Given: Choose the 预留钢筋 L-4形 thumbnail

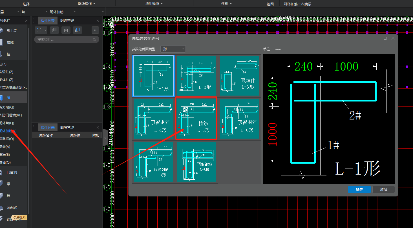Looking at the screenshot, I should pyautogui.click(x=153, y=119).
